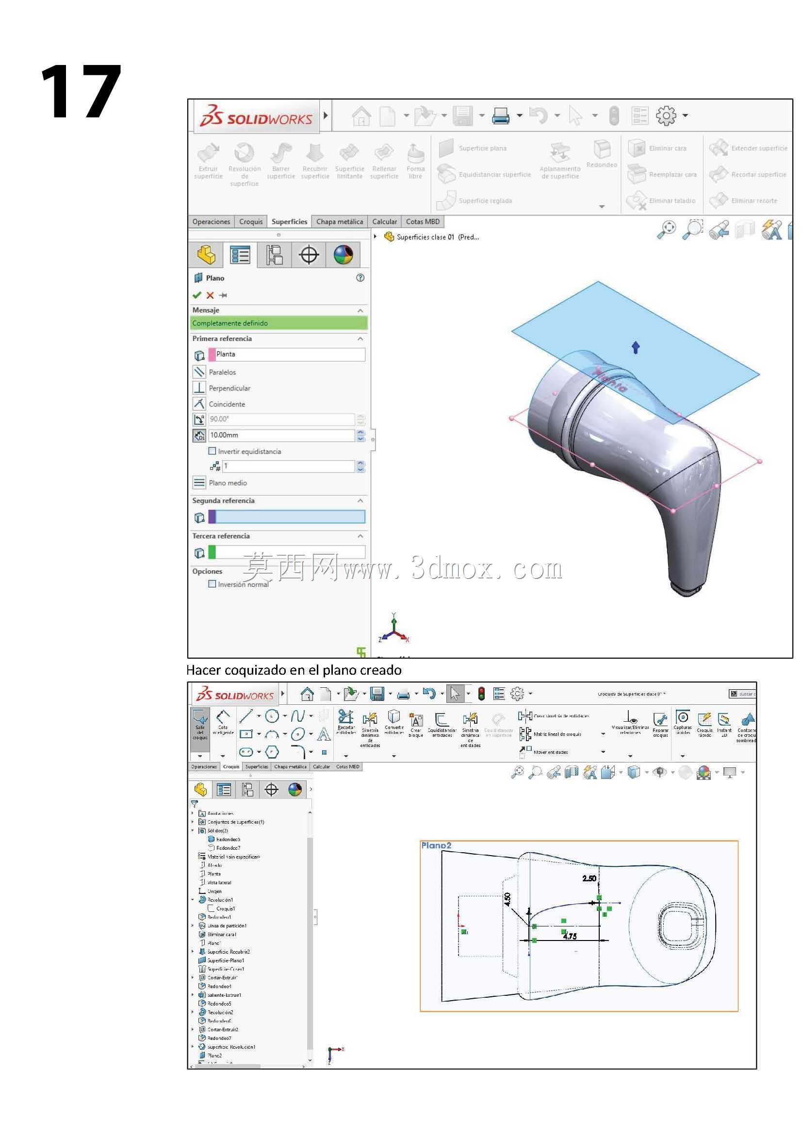
Task: Select Eliminar cara1 feature
Action: click(x=217, y=934)
